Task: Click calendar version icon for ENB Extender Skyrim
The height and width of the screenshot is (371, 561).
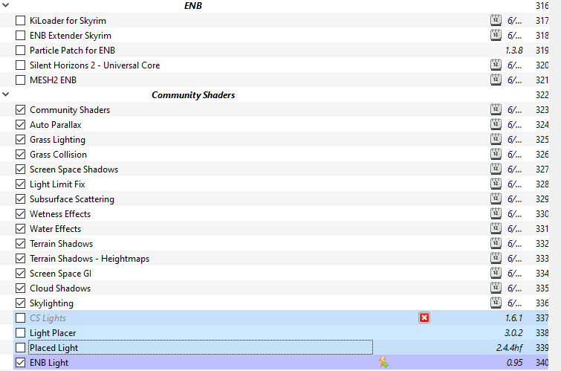Action: (x=496, y=35)
